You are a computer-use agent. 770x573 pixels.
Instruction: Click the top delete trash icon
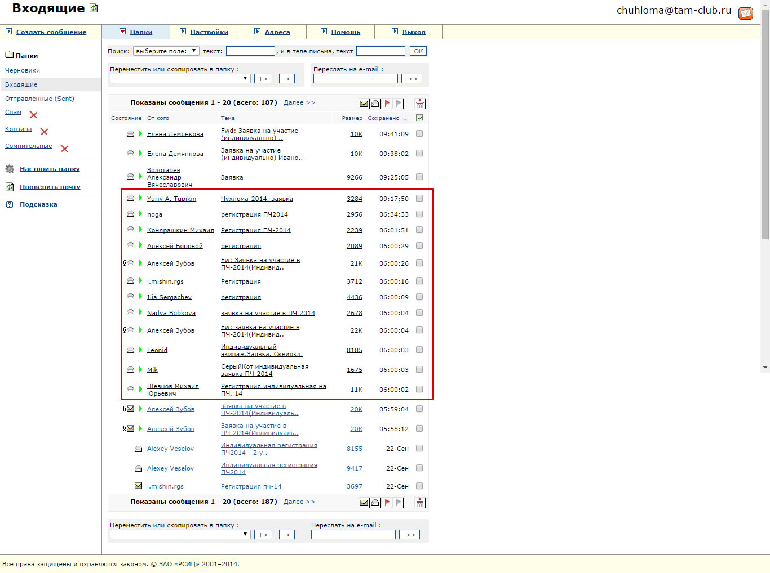tap(420, 104)
